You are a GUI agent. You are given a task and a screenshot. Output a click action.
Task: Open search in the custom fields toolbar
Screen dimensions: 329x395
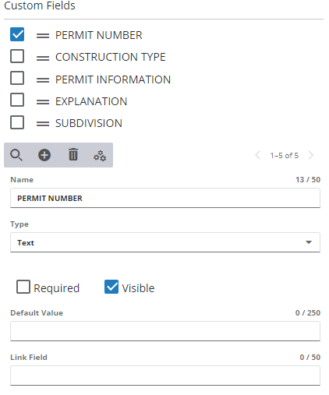[x=16, y=155]
